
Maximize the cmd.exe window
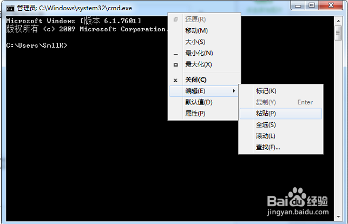click(x=312, y=5)
